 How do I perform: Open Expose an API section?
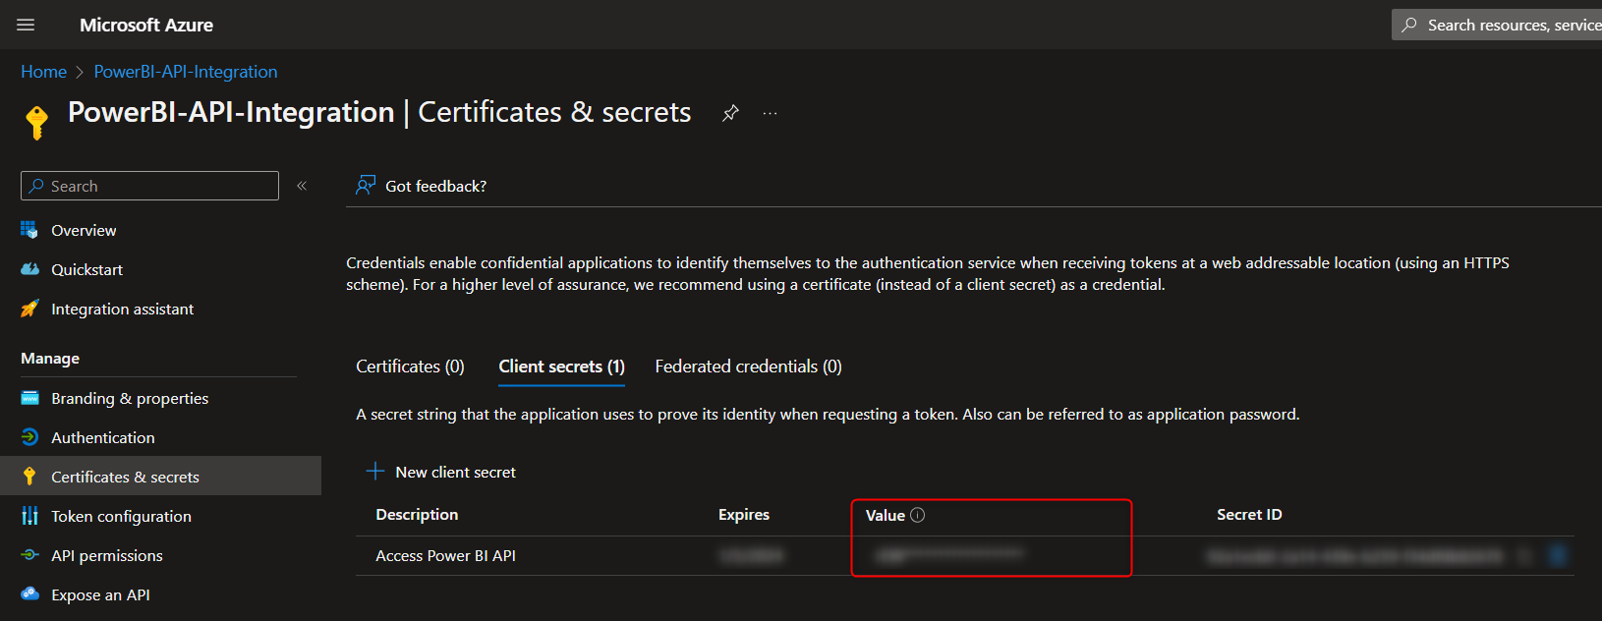(x=99, y=593)
